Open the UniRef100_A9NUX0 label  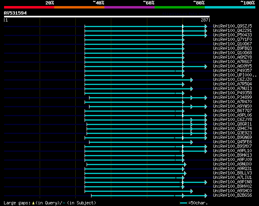click(x=232, y=164)
